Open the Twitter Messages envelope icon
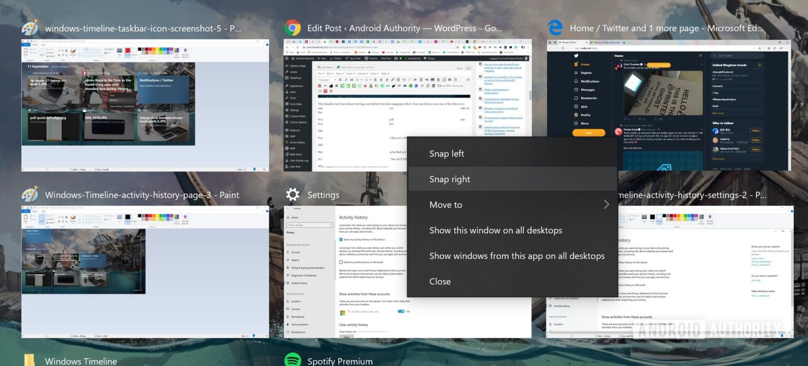The image size is (808, 366). (575, 89)
